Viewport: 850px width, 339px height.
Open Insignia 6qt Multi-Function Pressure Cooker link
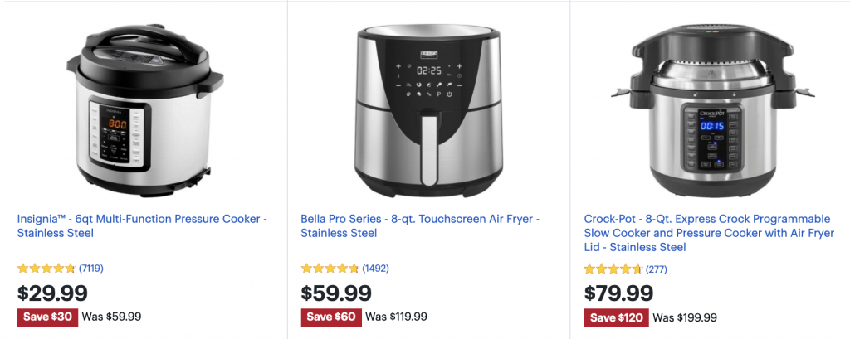(142, 226)
